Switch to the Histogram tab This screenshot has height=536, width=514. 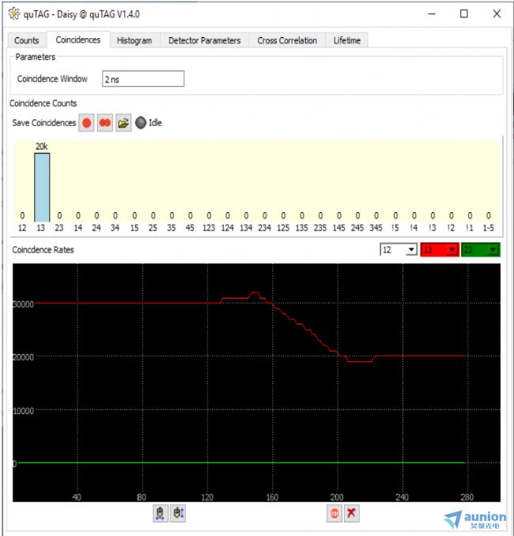tap(134, 40)
